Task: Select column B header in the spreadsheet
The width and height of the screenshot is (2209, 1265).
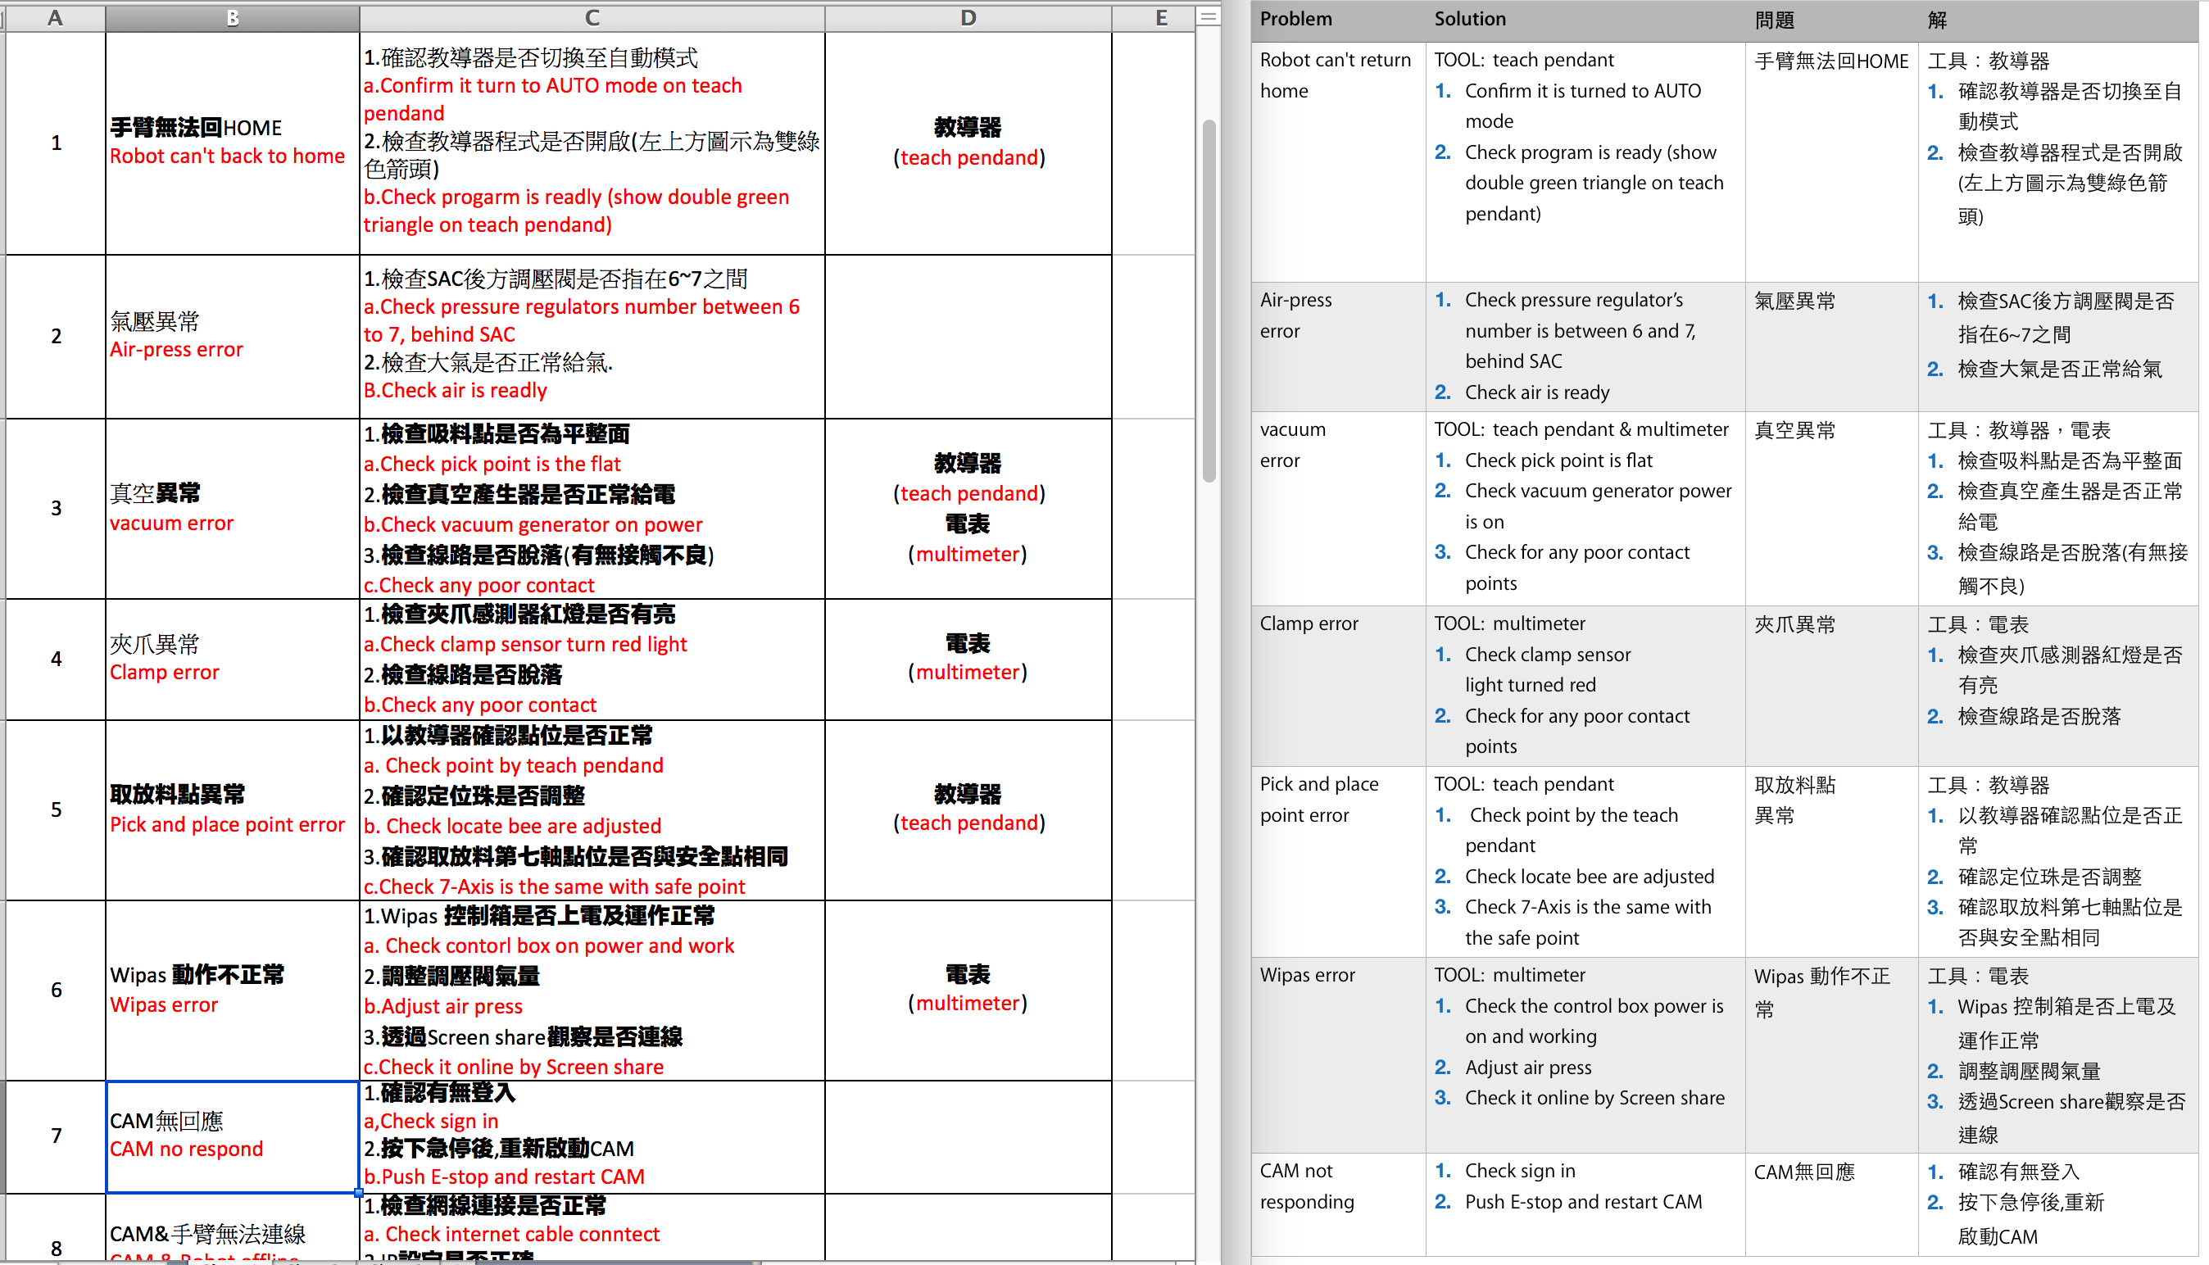Action: [232, 18]
